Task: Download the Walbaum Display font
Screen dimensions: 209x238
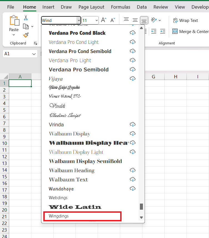Action: pos(133,134)
